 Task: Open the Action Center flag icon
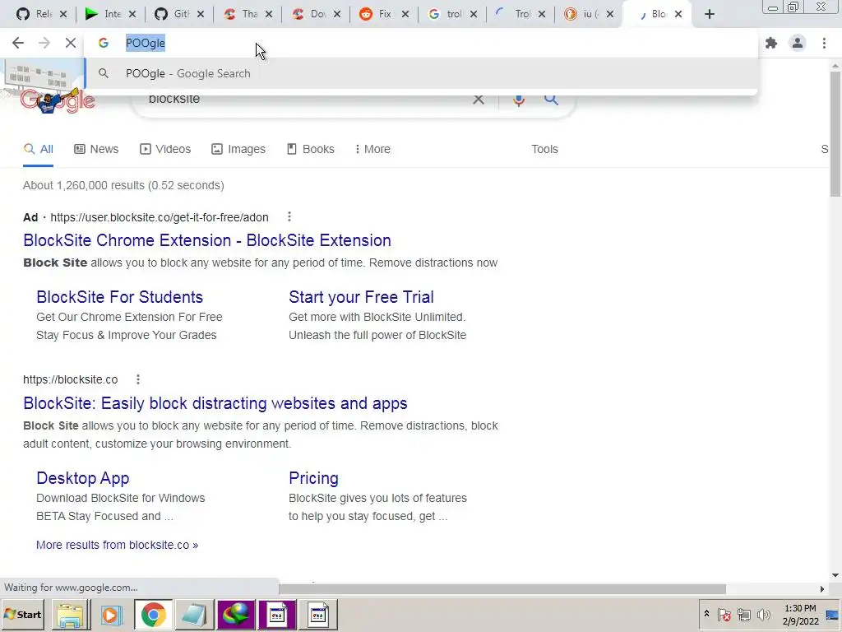[x=724, y=614]
